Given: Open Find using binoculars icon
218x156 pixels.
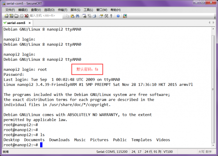Looking at the screenshot, I should 77,16.
